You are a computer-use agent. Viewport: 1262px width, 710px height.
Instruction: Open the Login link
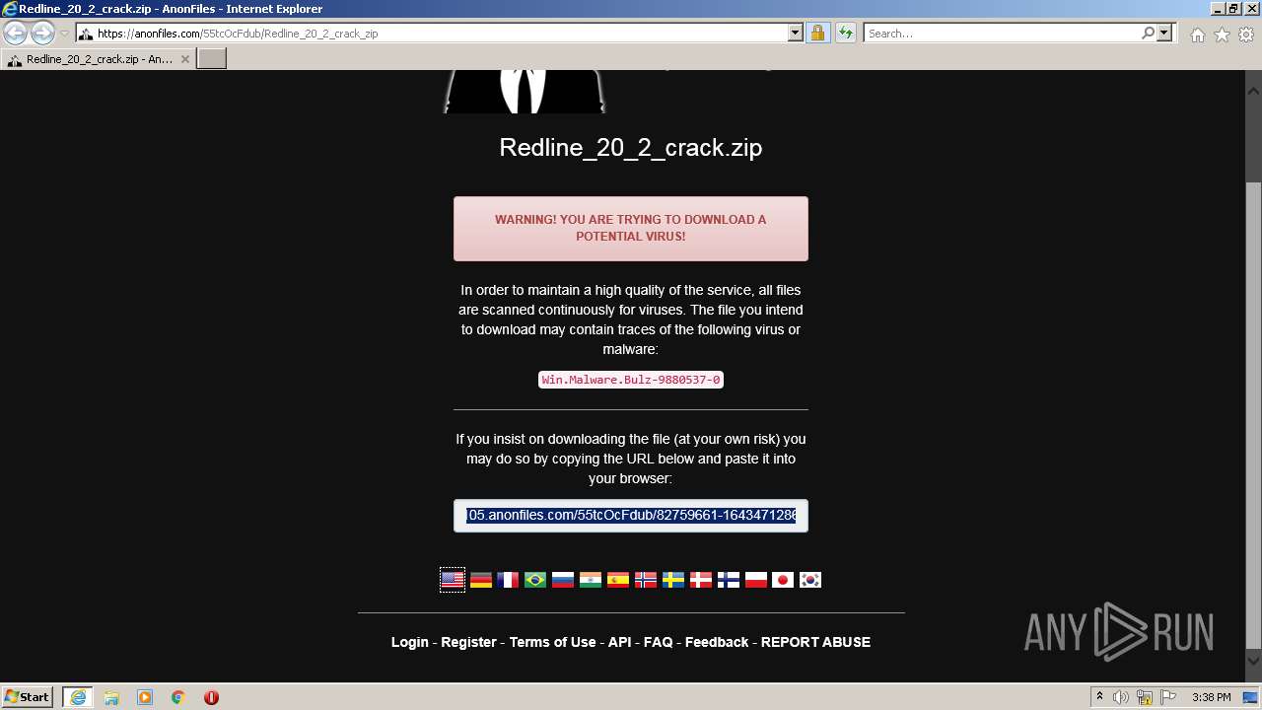pyautogui.click(x=410, y=642)
